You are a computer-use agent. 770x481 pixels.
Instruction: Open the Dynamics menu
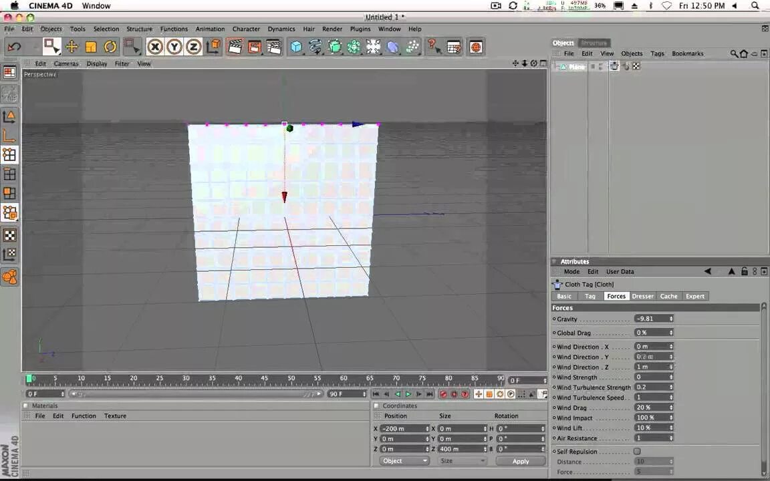pos(281,29)
